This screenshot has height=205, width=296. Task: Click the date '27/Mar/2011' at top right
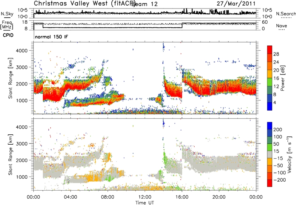[x=236, y=4]
